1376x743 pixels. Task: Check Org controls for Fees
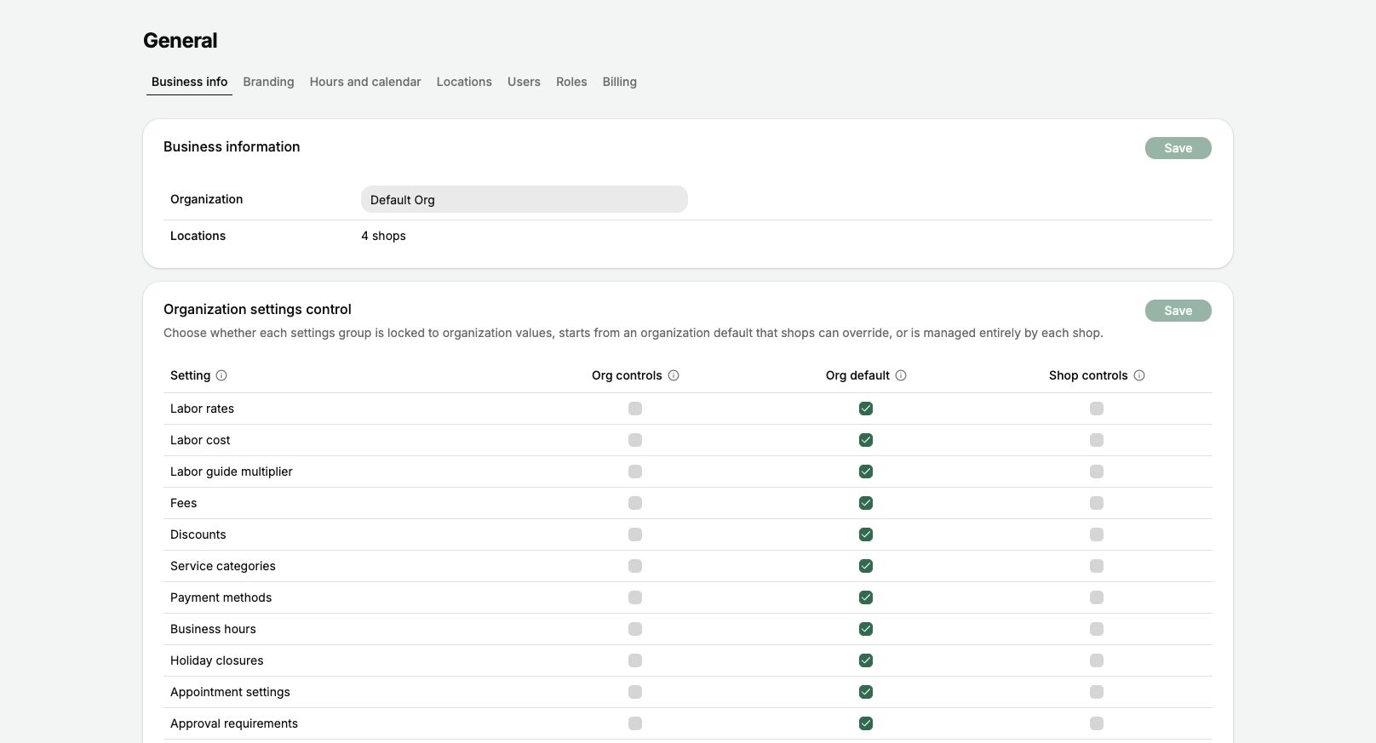pos(635,503)
